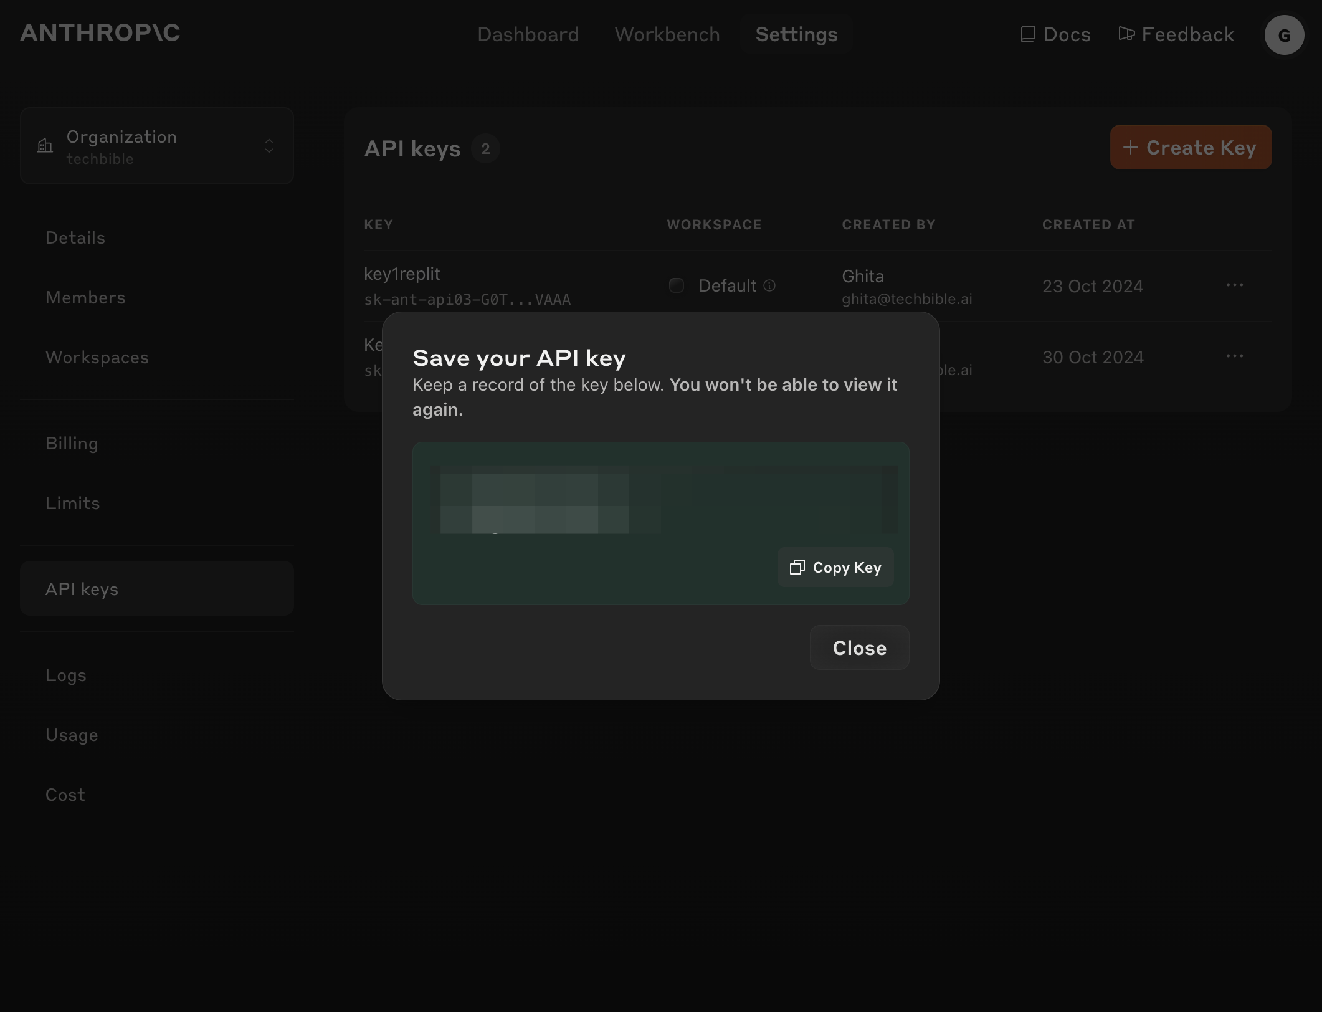Click the API keys count badge 2
The height and width of the screenshot is (1012, 1322).
pyautogui.click(x=485, y=149)
